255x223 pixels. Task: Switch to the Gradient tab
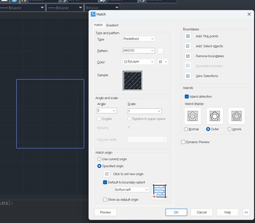112,25
